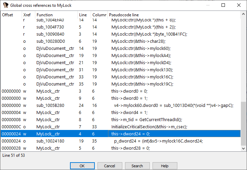Screen dimensions: 247x170
Task: Select the GetCurrentThreadId() pseudocode row
Action: click(121, 120)
